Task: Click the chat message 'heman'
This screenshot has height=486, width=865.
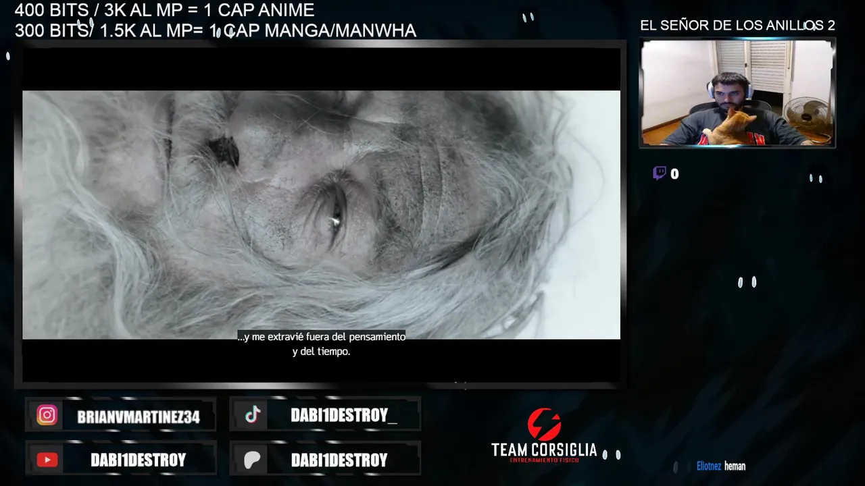Action: pos(735,466)
